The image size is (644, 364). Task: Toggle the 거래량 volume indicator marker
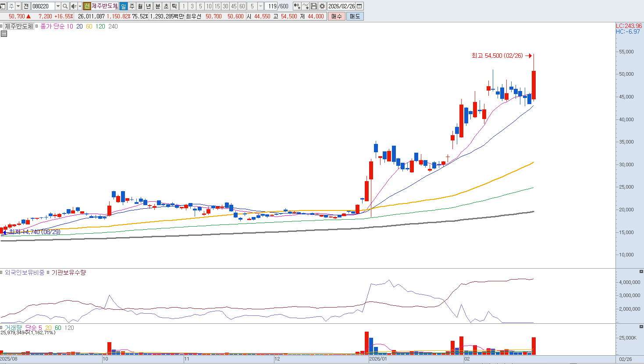(2, 328)
